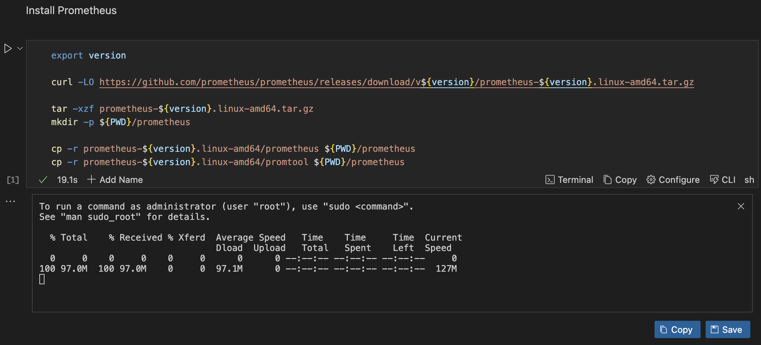Click the copy icon in the cell toolbar

(607, 180)
